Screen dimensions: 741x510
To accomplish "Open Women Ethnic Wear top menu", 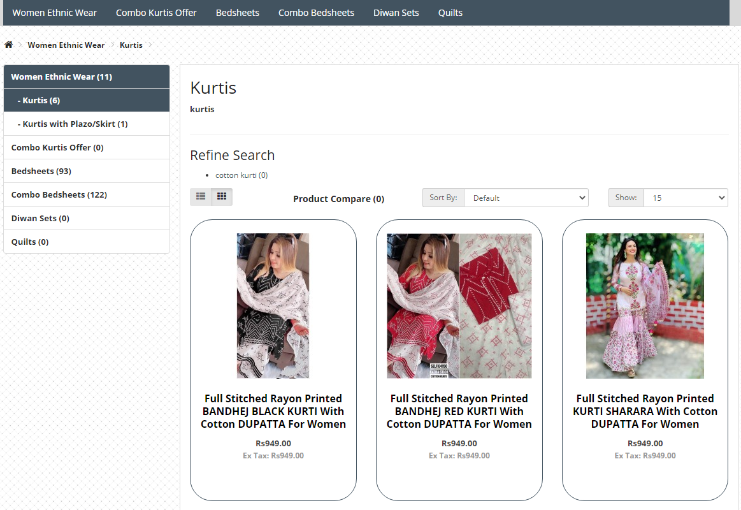I will point(55,13).
